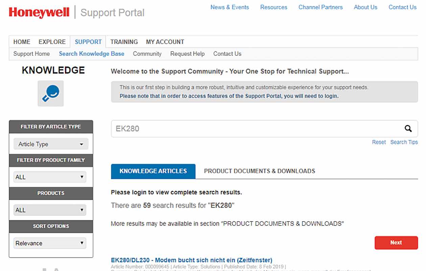The width and height of the screenshot is (426, 271).
Task: Open the Article Type dropdown
Action: click(x=51, y=144)
